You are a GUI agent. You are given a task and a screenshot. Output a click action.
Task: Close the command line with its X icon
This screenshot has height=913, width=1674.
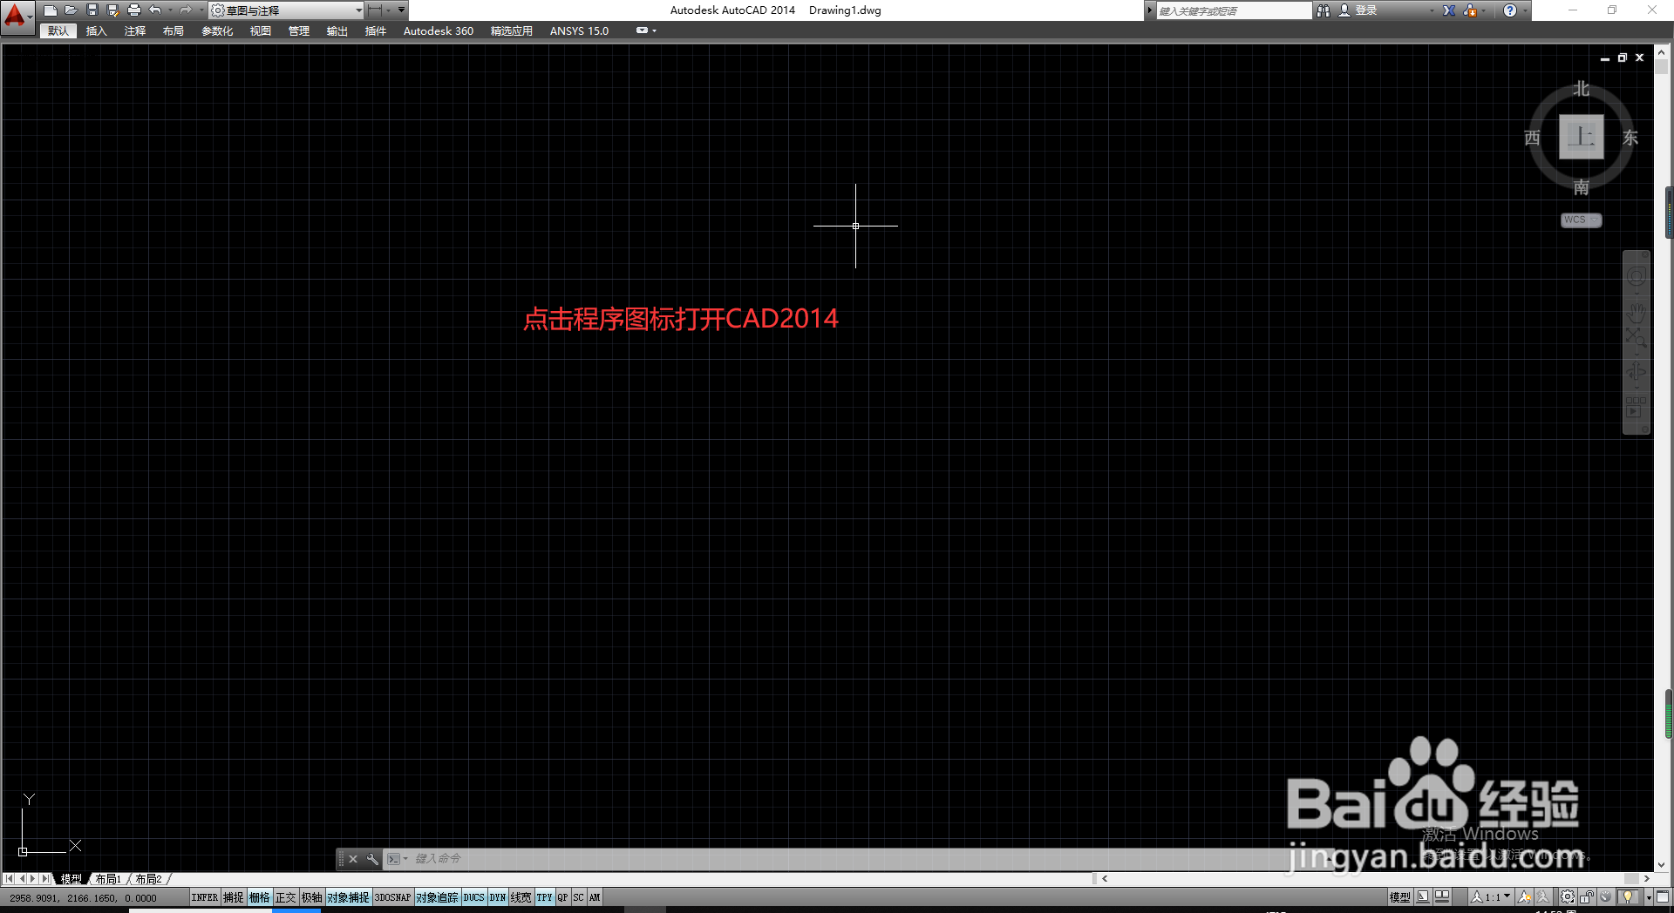pyautogui.click(x=353, y=859)
